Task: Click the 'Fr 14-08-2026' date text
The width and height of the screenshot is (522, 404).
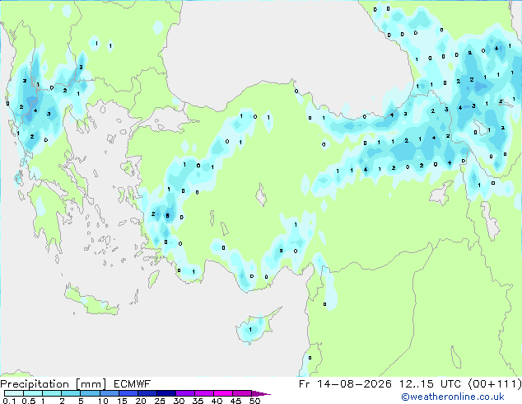Action: point(345,384)
